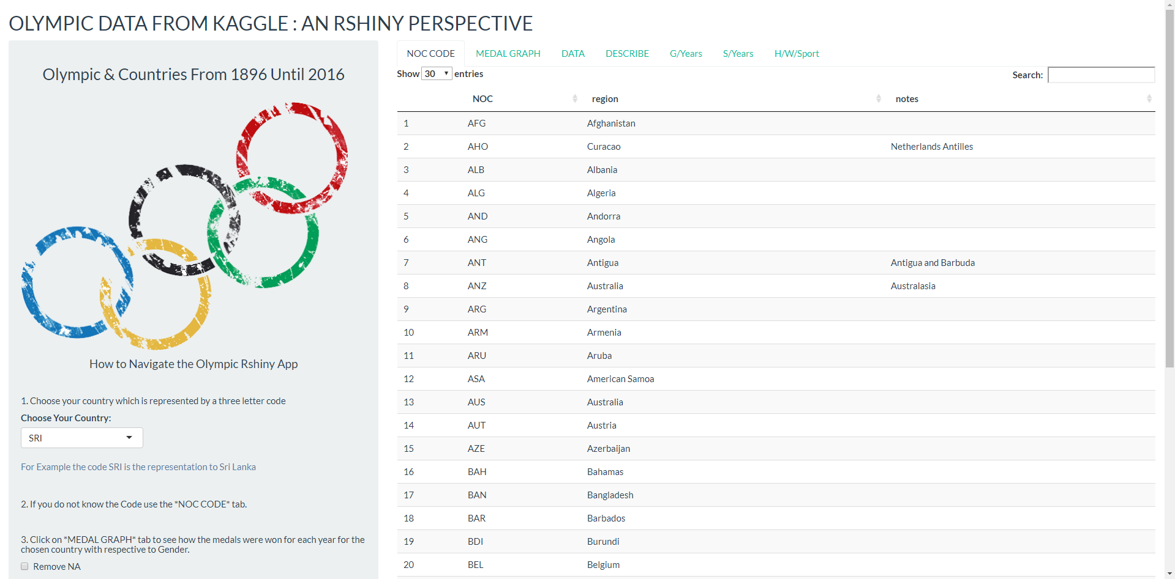
Task: Click into the Search input field
Action: coord(1101,75)
